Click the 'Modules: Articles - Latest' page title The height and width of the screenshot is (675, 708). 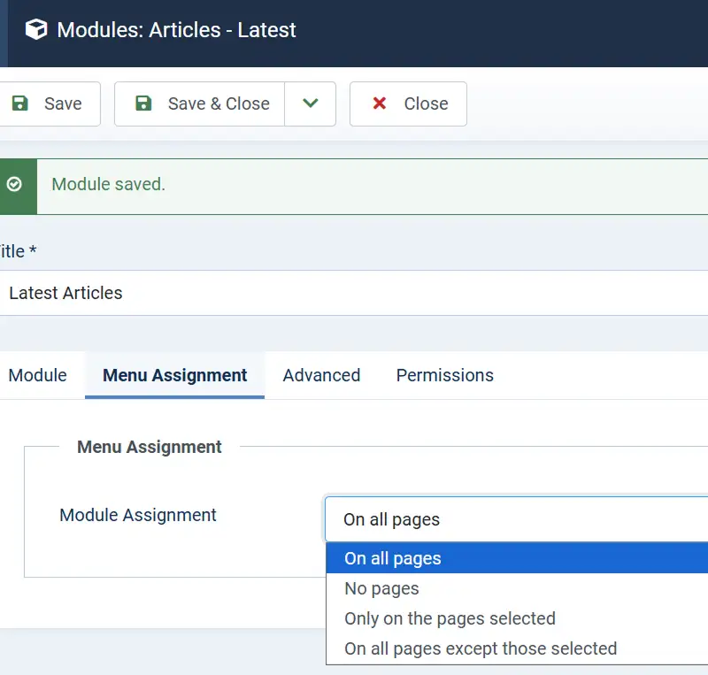[176, 30]
